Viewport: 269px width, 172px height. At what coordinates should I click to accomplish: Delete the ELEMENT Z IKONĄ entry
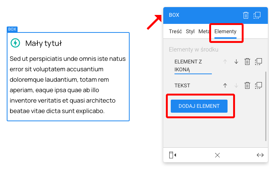tap(247, 62)
